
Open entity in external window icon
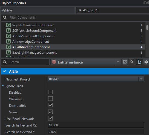(x=125, y=62)
